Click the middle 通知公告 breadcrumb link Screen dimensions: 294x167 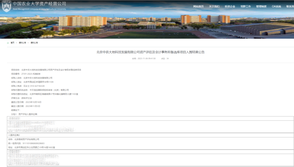[x=23, y=43]
